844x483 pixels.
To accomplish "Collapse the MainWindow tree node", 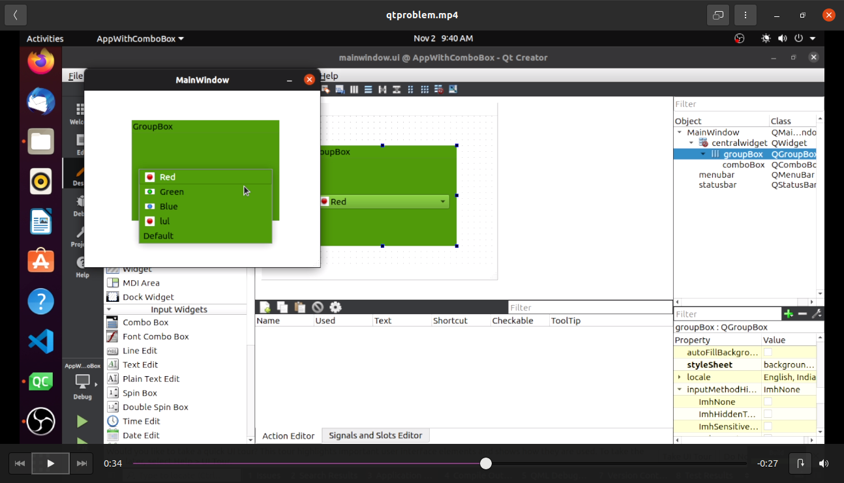I will (680, 132).
